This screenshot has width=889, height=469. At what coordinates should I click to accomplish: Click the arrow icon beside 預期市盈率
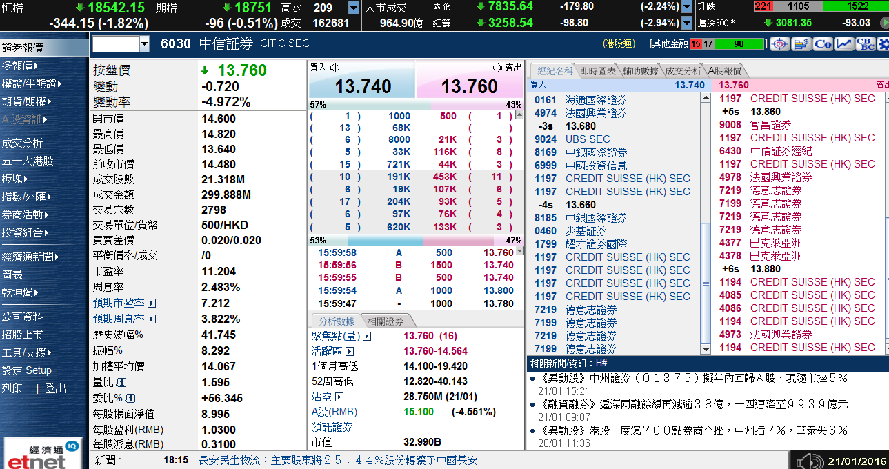152,303
